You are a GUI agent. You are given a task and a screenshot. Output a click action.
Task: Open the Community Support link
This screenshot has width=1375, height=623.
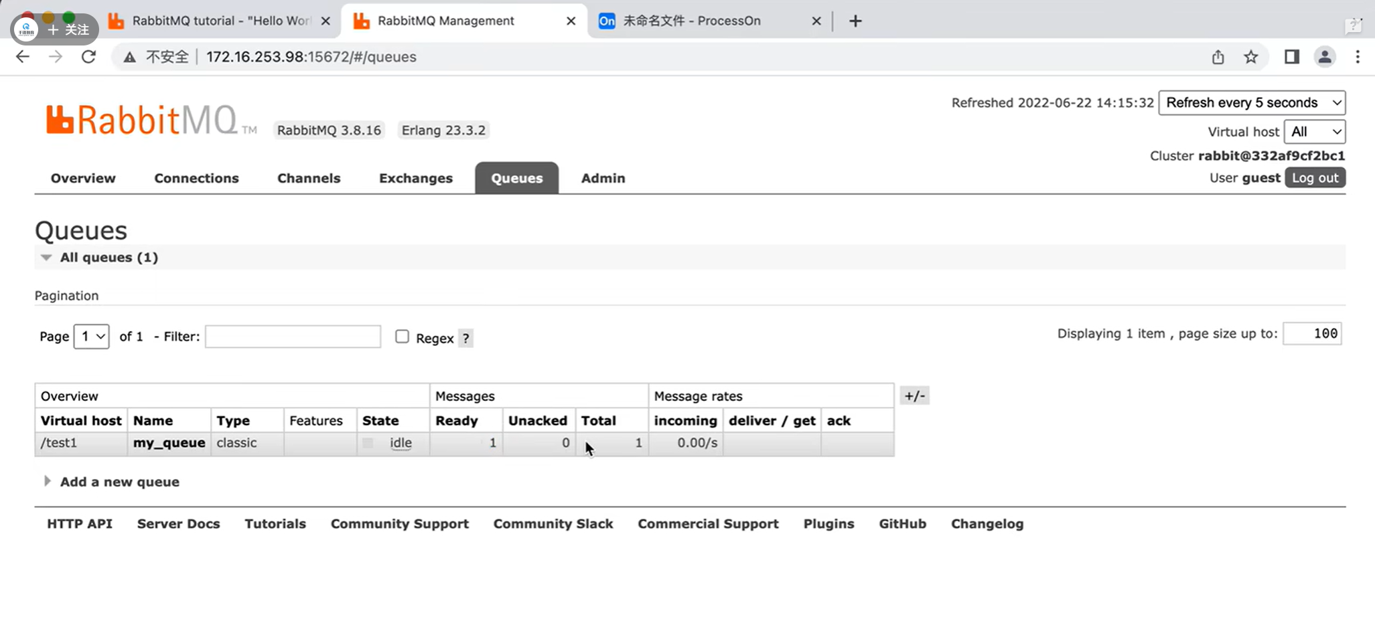pos(400,524)
